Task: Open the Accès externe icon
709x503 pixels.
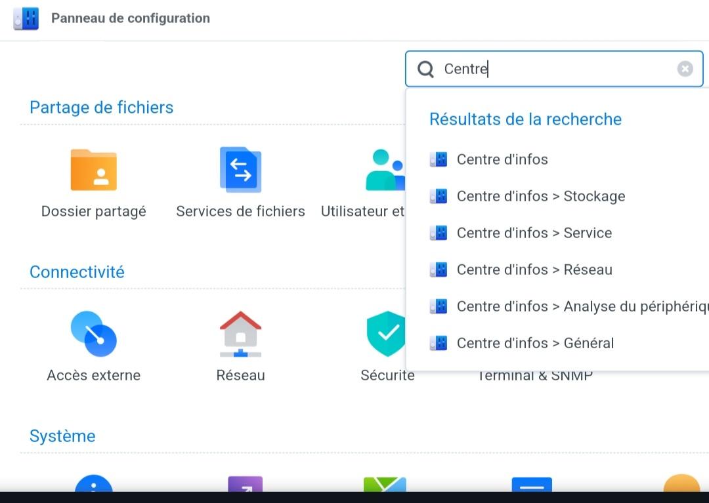Action: pos(93,334)
